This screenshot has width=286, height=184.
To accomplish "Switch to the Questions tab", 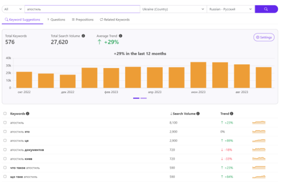I will 56,20.
